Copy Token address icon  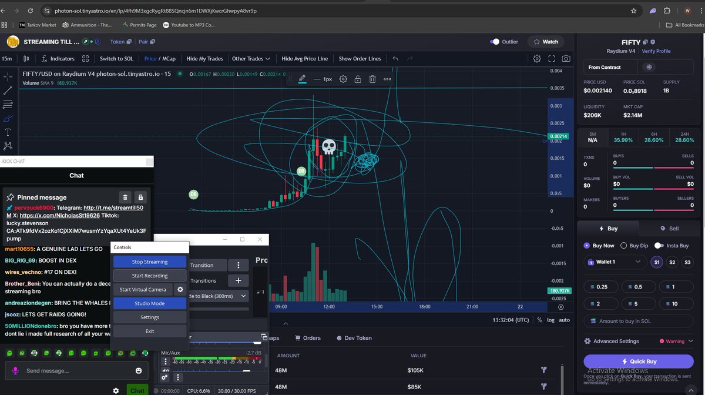129,42
